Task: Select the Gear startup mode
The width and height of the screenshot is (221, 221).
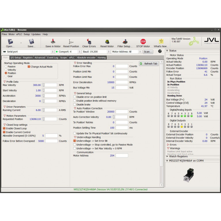Action: click(x=6, y=76)
